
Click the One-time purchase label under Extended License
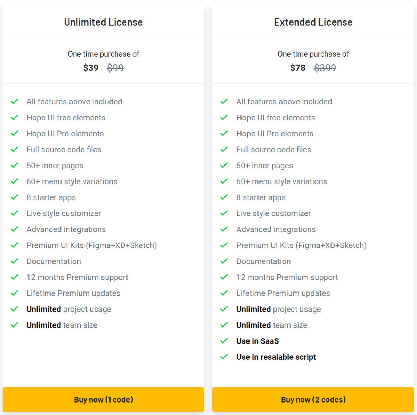click(313, 54)
